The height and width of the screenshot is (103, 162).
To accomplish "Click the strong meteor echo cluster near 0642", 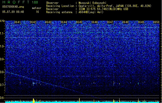I will pos(33,83).
